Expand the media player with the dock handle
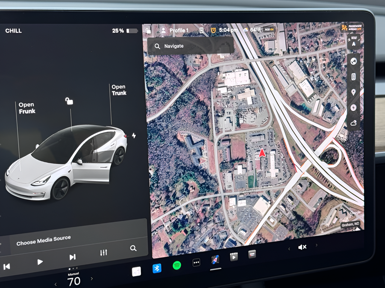 215,268
